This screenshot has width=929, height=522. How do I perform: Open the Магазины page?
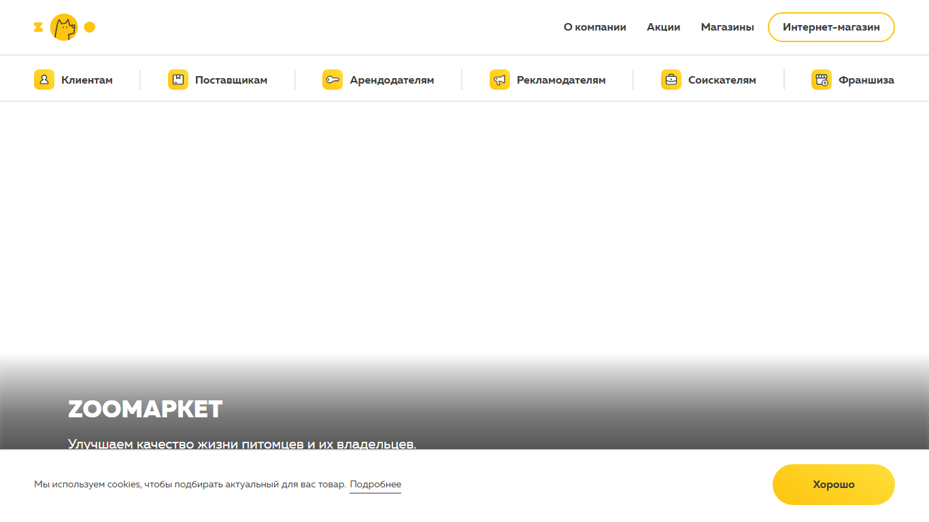point(728,27)
